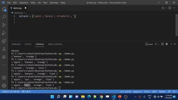
Task: Open the Terminal menu
Action: click(54, 2)
